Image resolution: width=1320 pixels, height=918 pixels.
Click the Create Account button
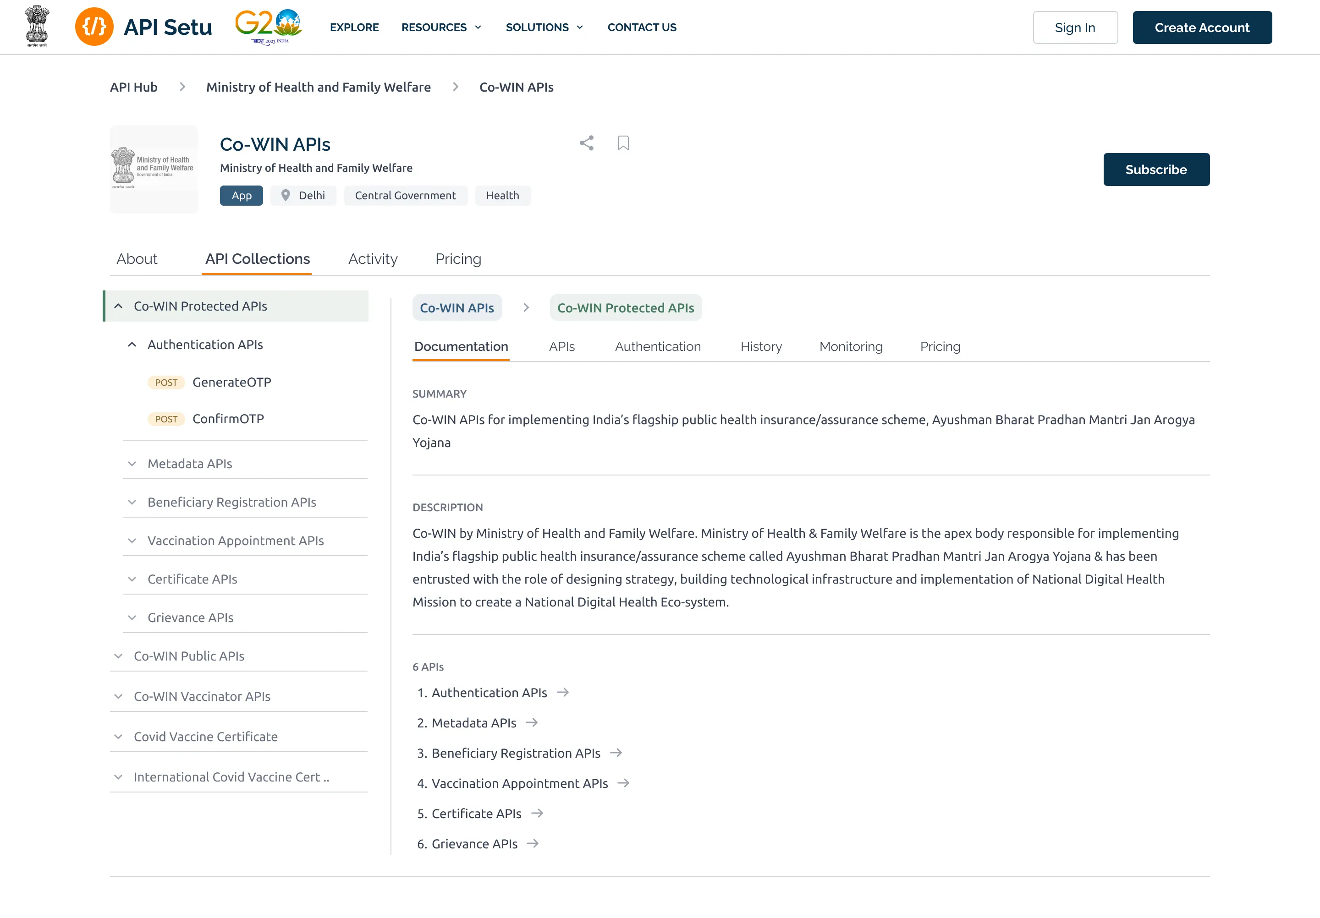point(1202,27)
